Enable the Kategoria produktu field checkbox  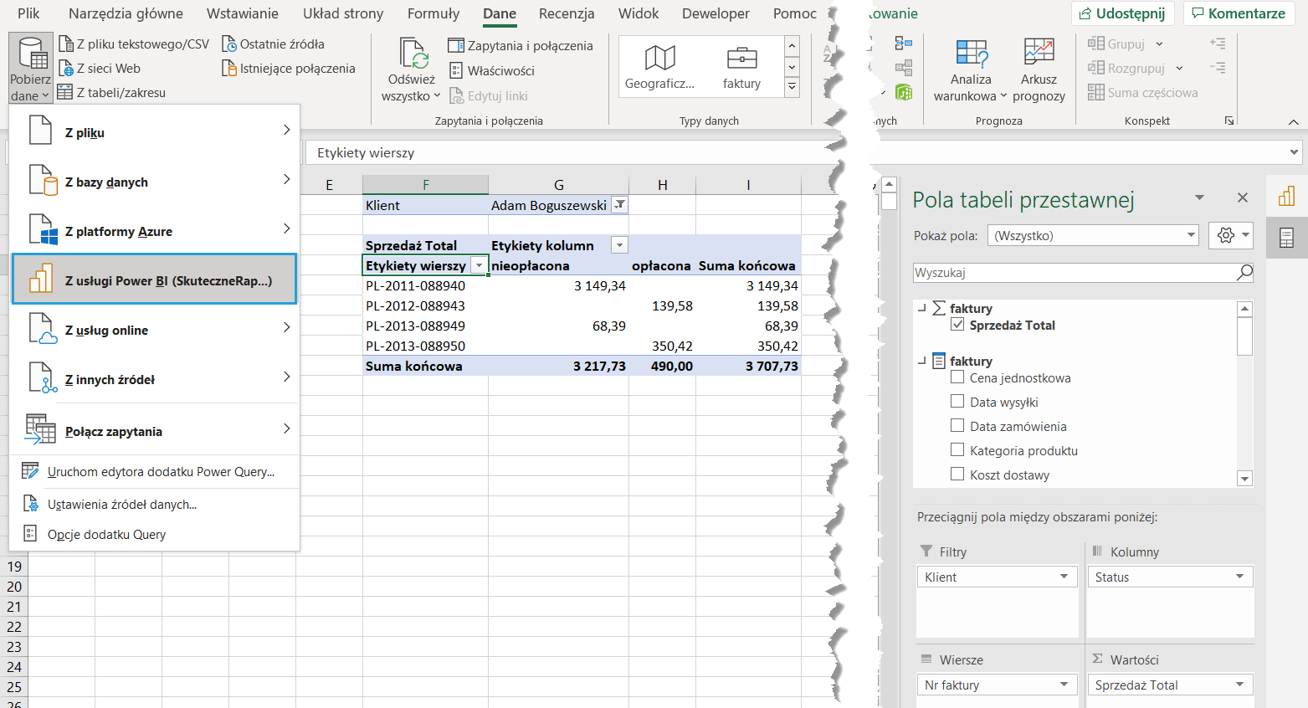[957, 450]
